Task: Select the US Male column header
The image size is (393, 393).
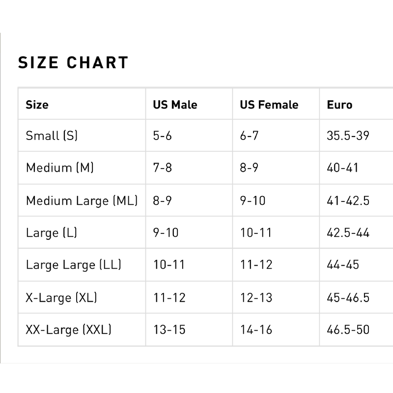Action: pos(175,105)
